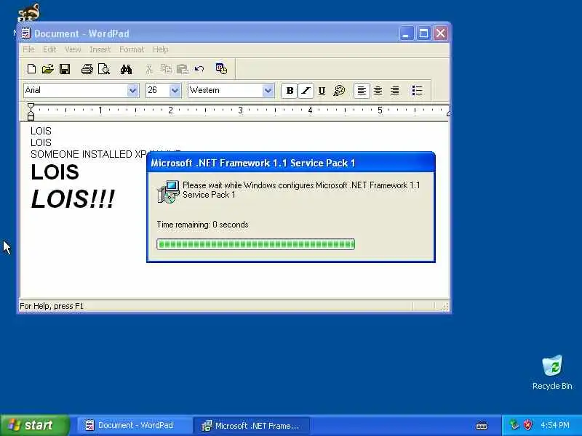Toggle Underline formatting

[322, 90]
